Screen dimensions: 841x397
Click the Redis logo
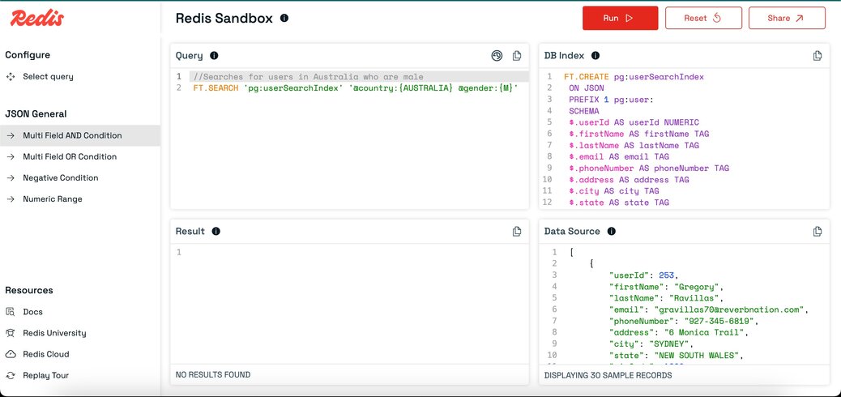[37, 19]
